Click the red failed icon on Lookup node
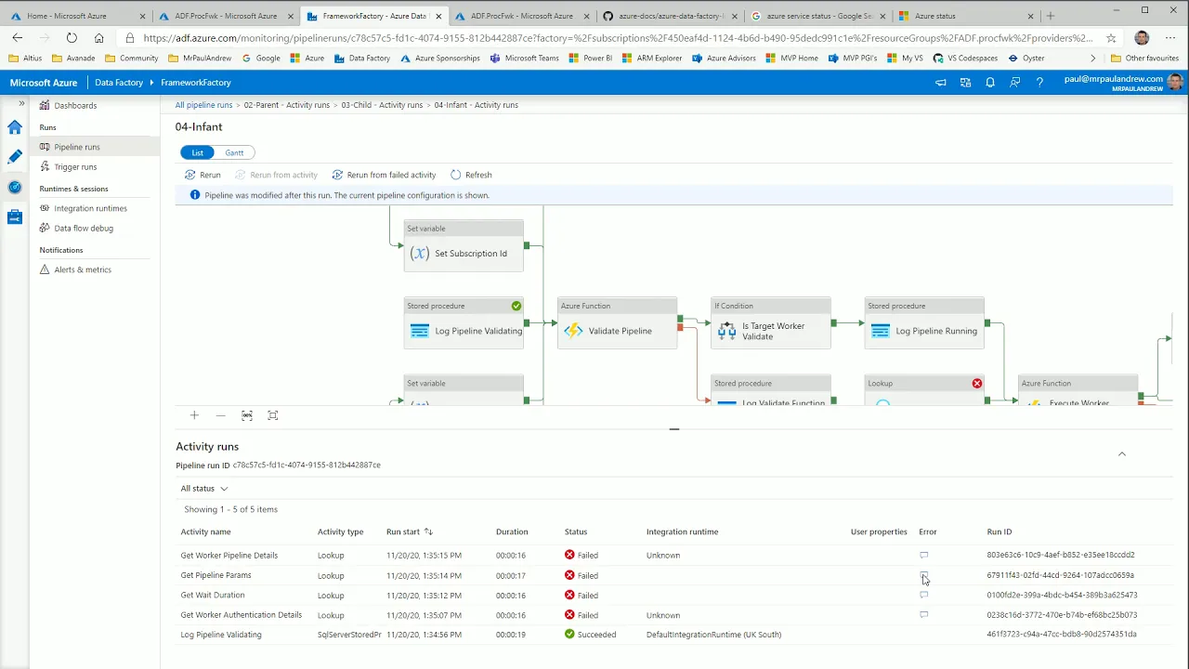This screenshot has height=669, width=1189. [976, 383]
